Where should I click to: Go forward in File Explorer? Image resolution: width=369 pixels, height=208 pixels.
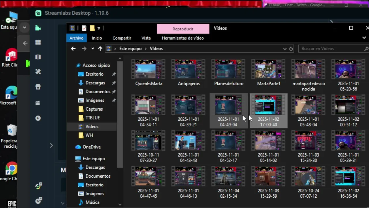(84, 49)
